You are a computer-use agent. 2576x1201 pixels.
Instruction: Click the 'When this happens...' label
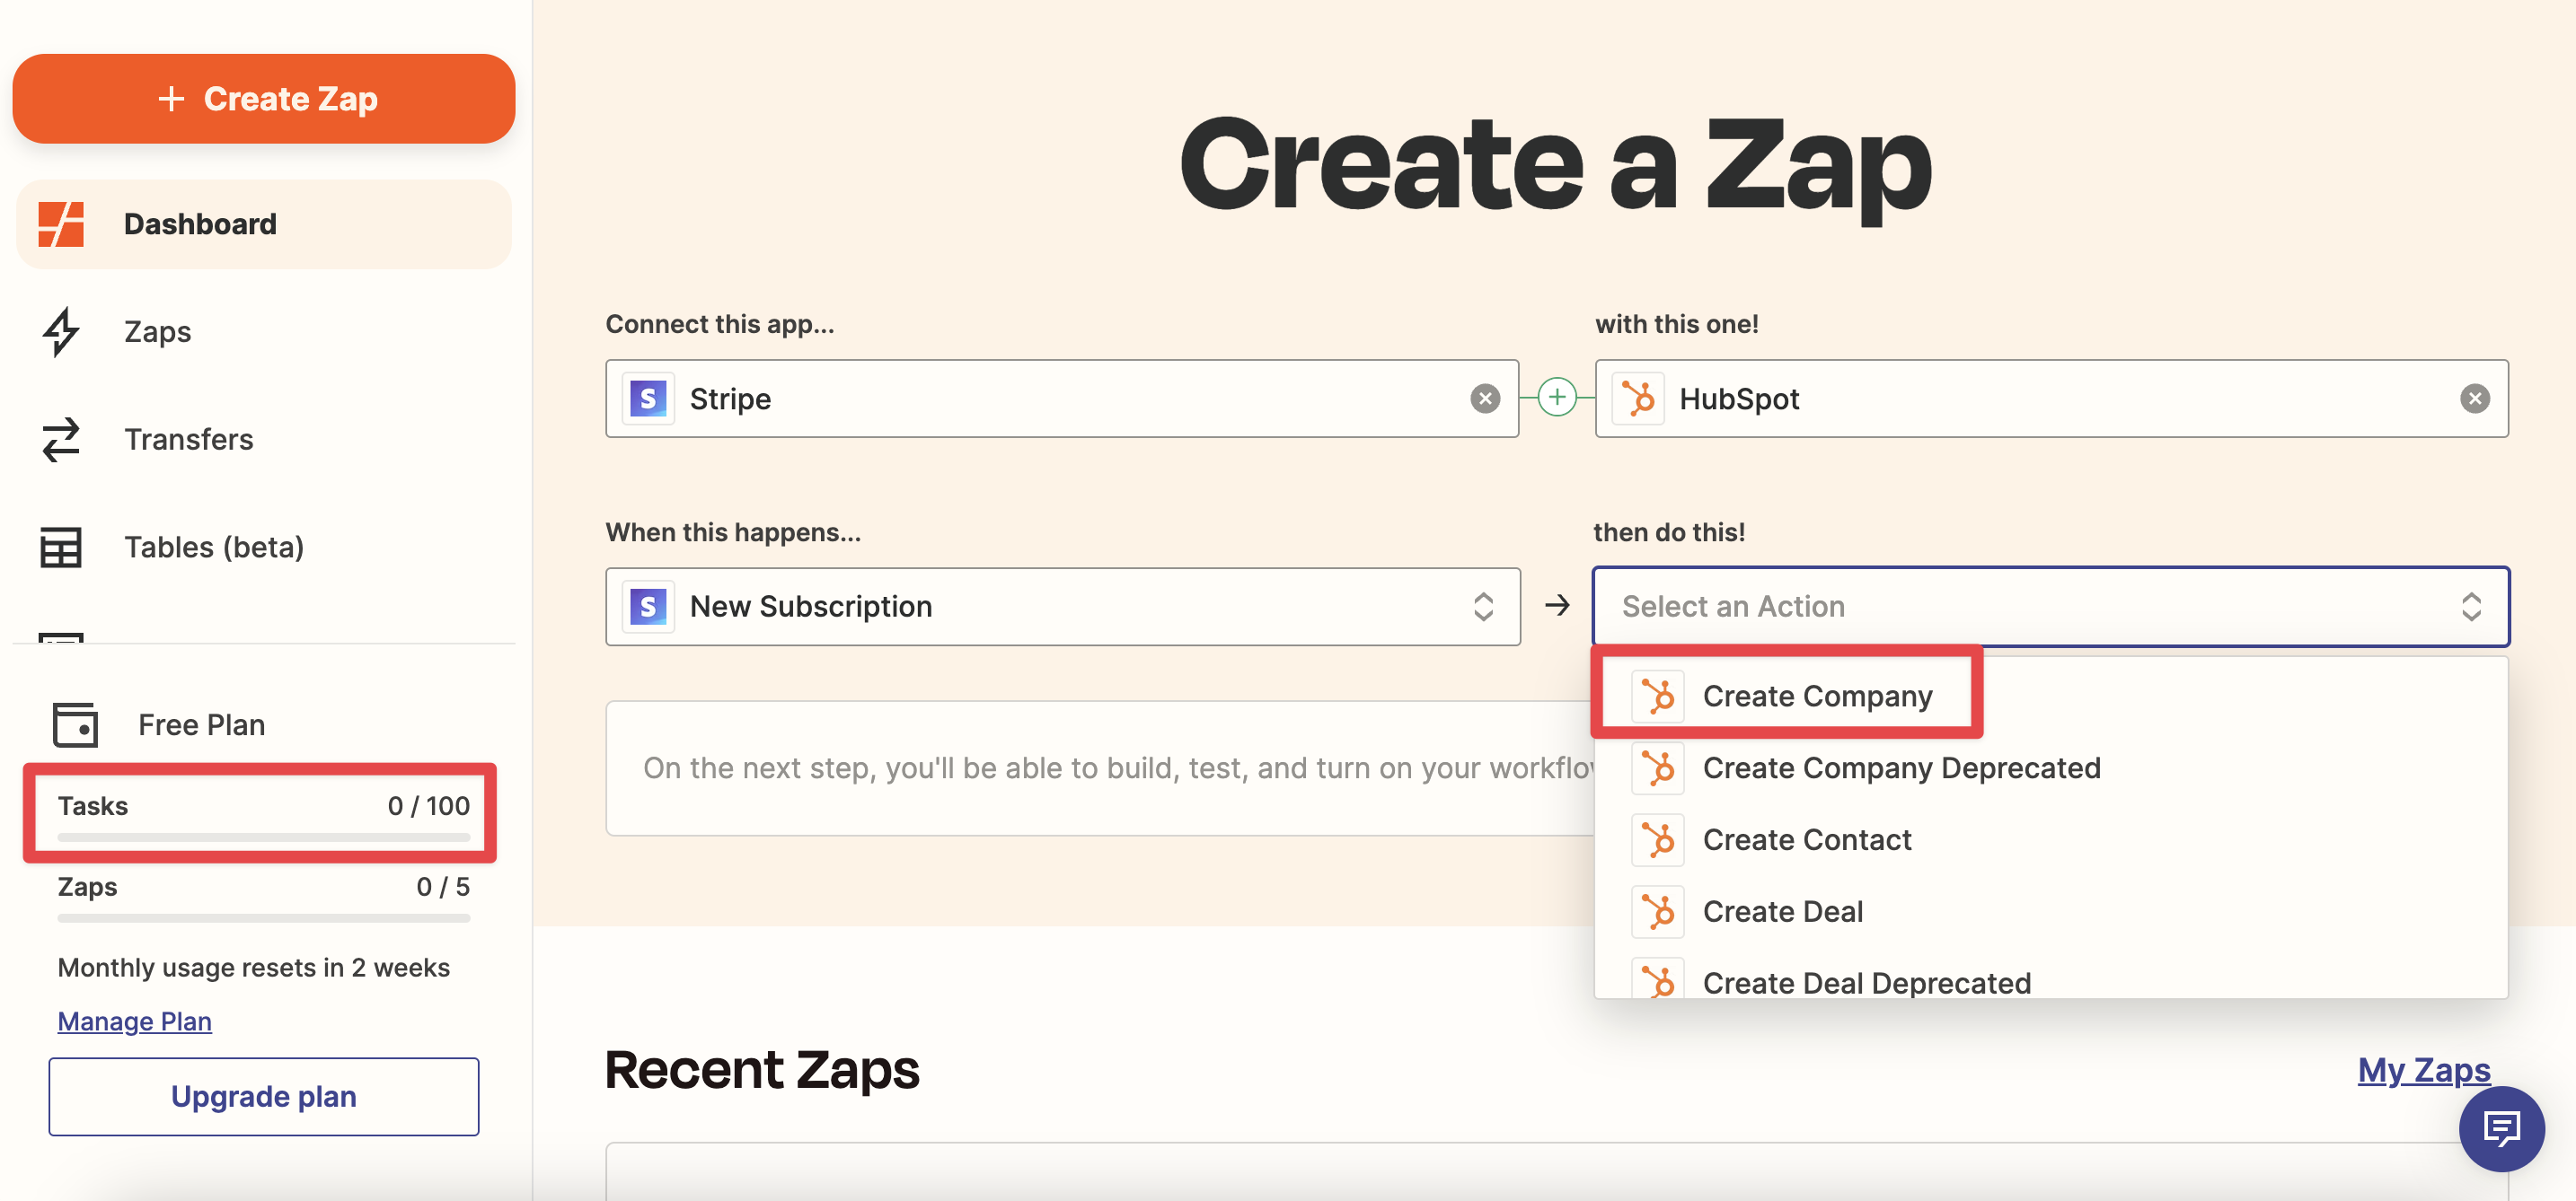pos(733,532)
